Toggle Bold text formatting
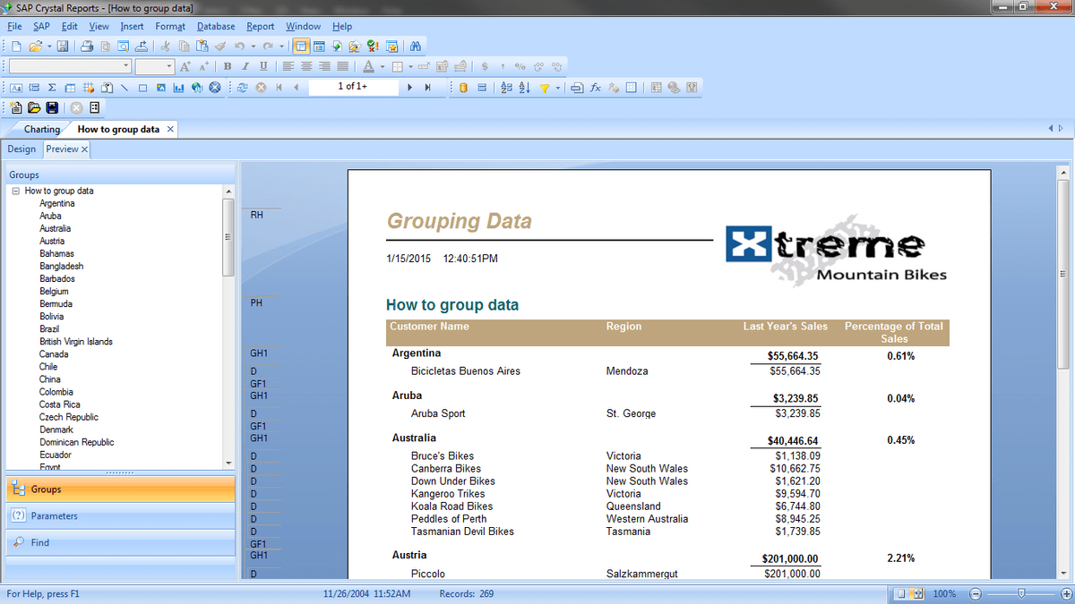The image size is (1075, 604). point(228,66)
